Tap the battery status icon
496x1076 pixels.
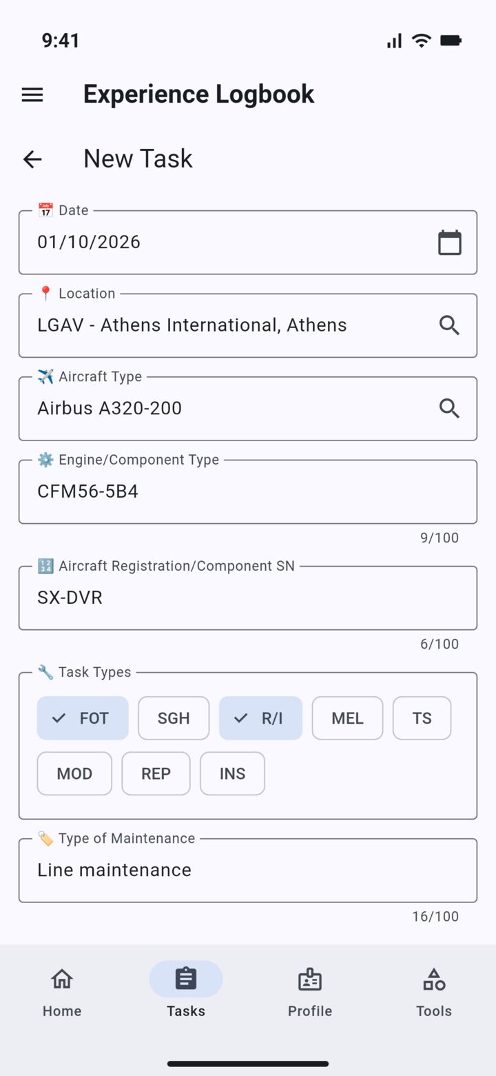(x=451, y=41)
